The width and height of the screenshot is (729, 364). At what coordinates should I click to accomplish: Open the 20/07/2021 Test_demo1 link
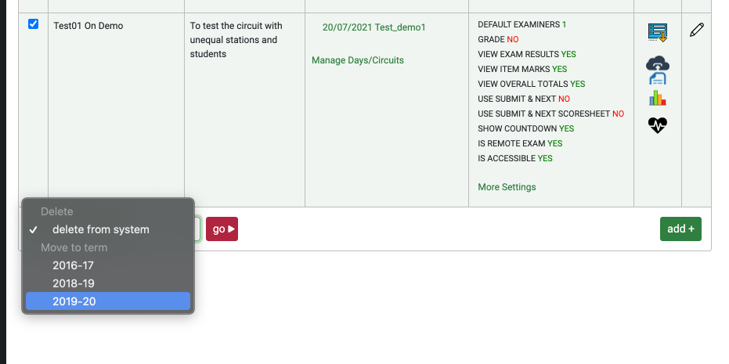click(x=374, y=27)
